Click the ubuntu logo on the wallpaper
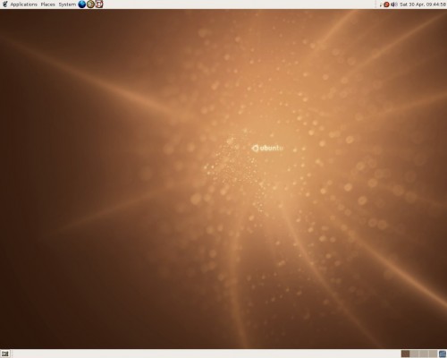 click(x=267, y=148)
